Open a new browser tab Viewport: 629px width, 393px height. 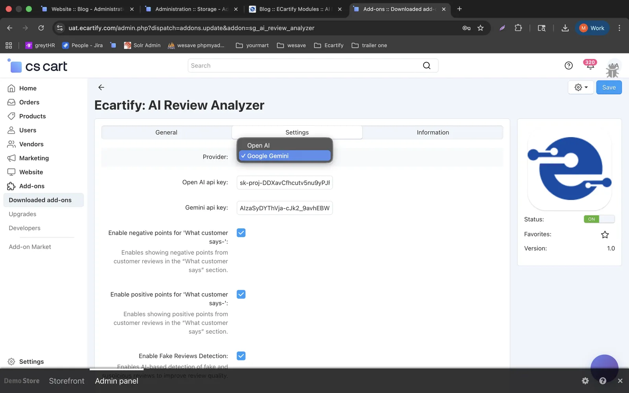pyautogui.click(x=459, y=9)
